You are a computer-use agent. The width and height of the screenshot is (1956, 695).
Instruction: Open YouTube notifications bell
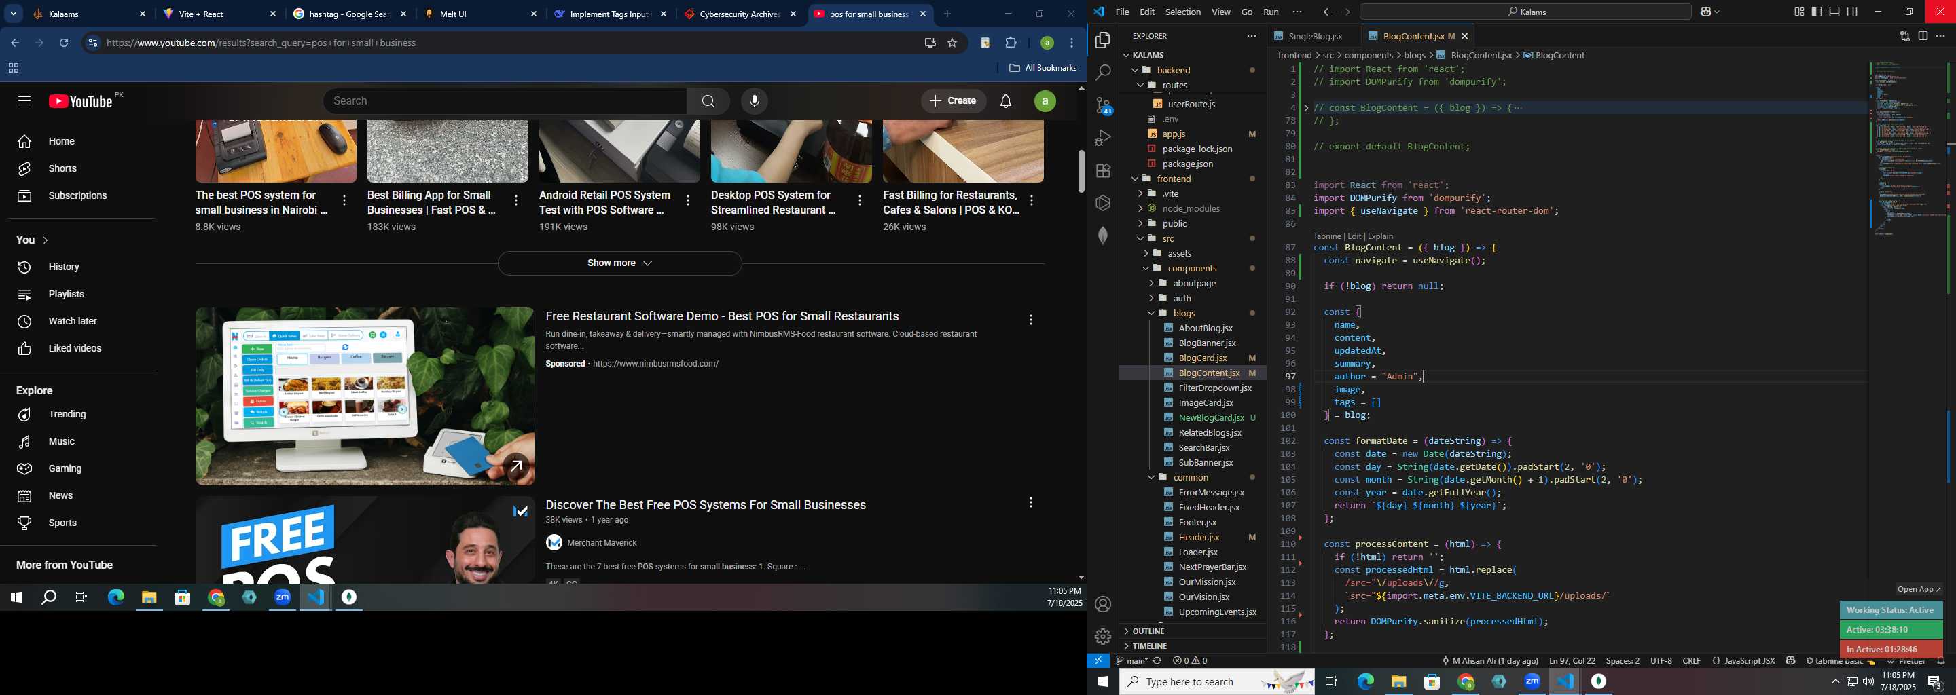1006,101
